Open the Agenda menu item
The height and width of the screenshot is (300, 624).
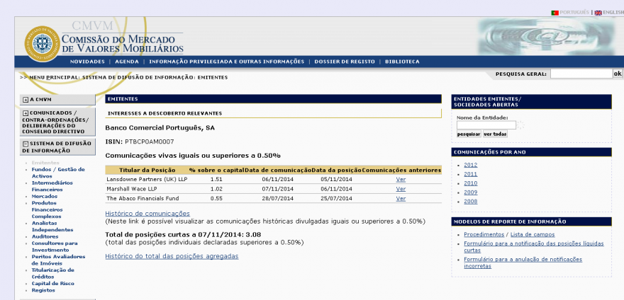click(x=127, y=62)
